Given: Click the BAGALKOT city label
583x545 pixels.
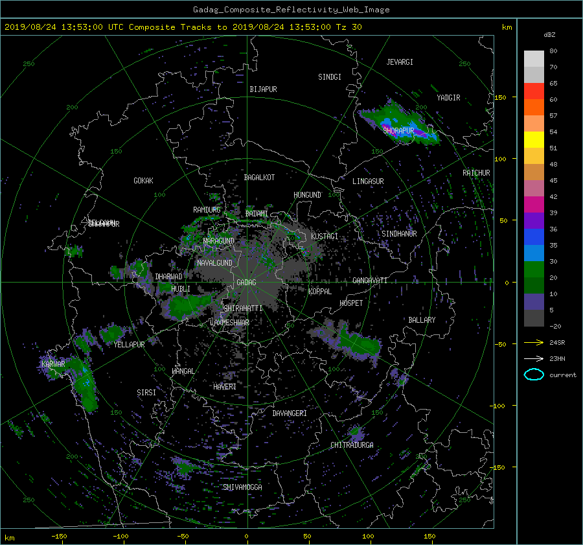Looking at the screenshot, I should pos(259,178).
